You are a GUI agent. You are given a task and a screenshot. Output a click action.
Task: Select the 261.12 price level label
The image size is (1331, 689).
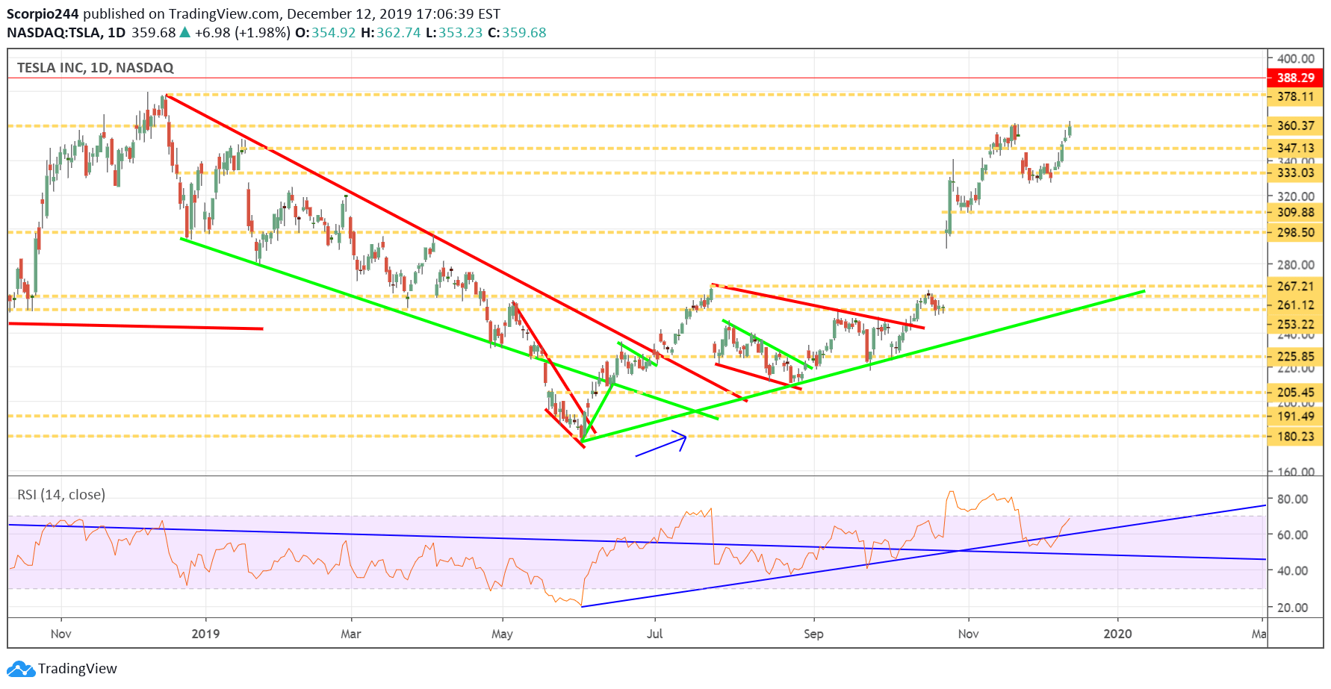pyautogui.click(x=1295, y=305)
